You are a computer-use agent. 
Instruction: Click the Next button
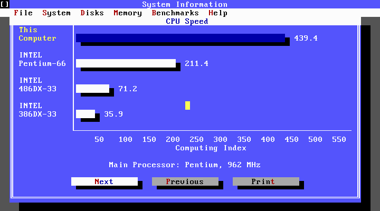pos(104,181)
